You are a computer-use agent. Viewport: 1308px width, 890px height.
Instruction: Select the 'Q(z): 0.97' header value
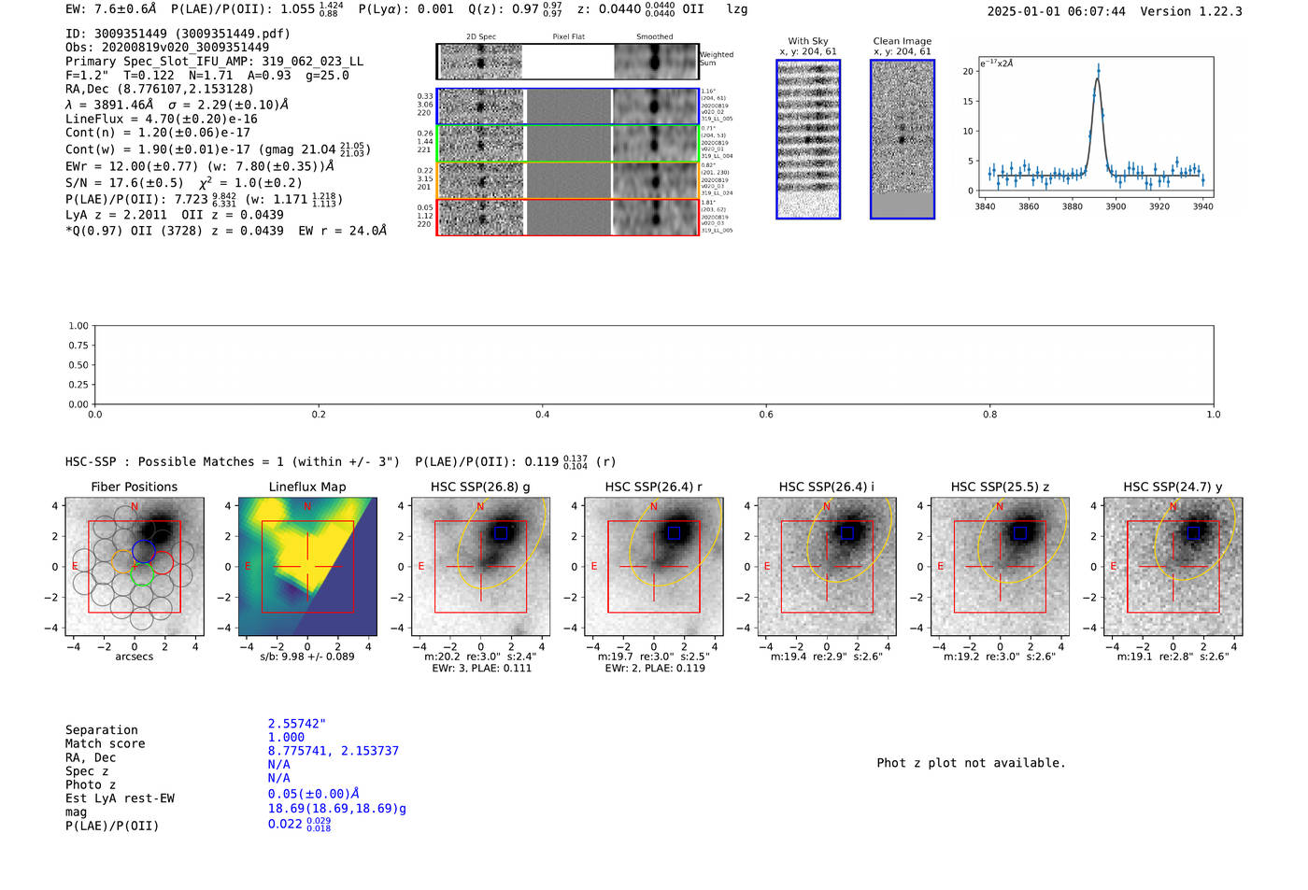tap(504, 9)
